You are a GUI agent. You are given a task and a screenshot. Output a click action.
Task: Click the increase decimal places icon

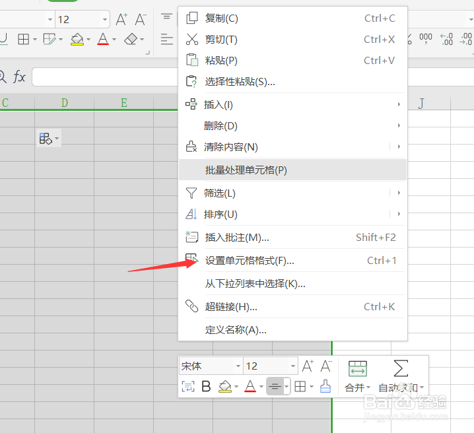point(446,40)
